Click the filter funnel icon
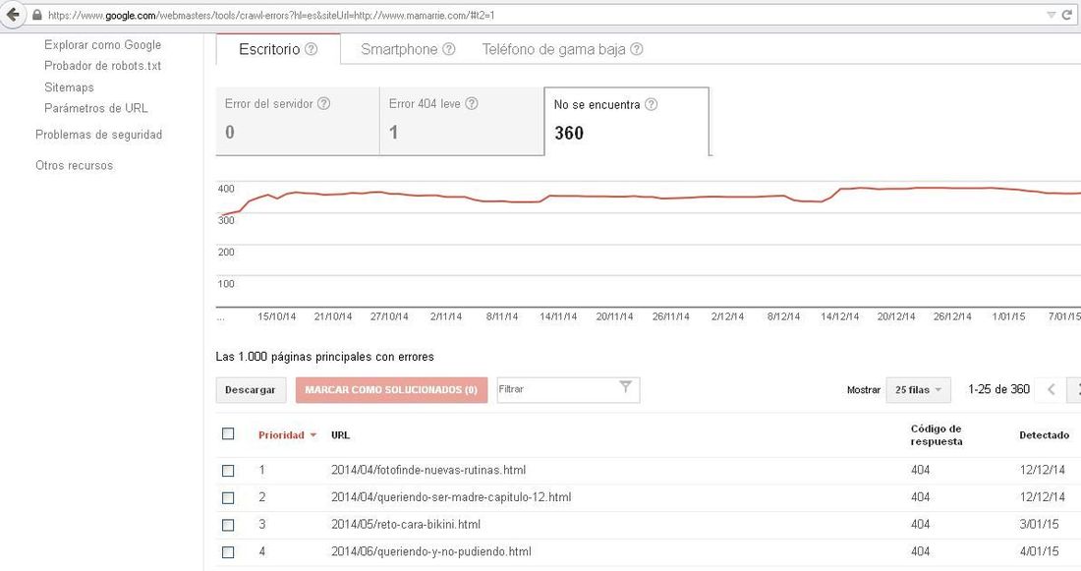1081x571 pixels. pos(625,387)
